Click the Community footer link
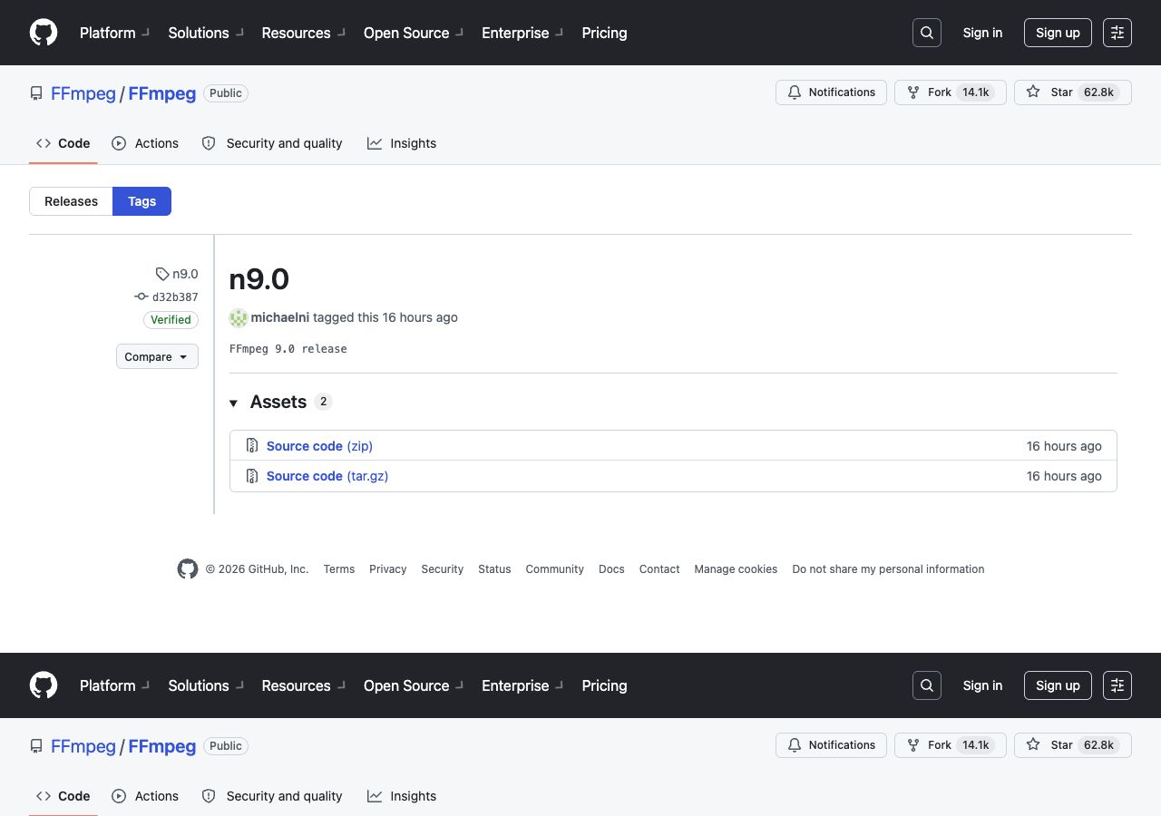1161x816 pixels. coord(554,569)
